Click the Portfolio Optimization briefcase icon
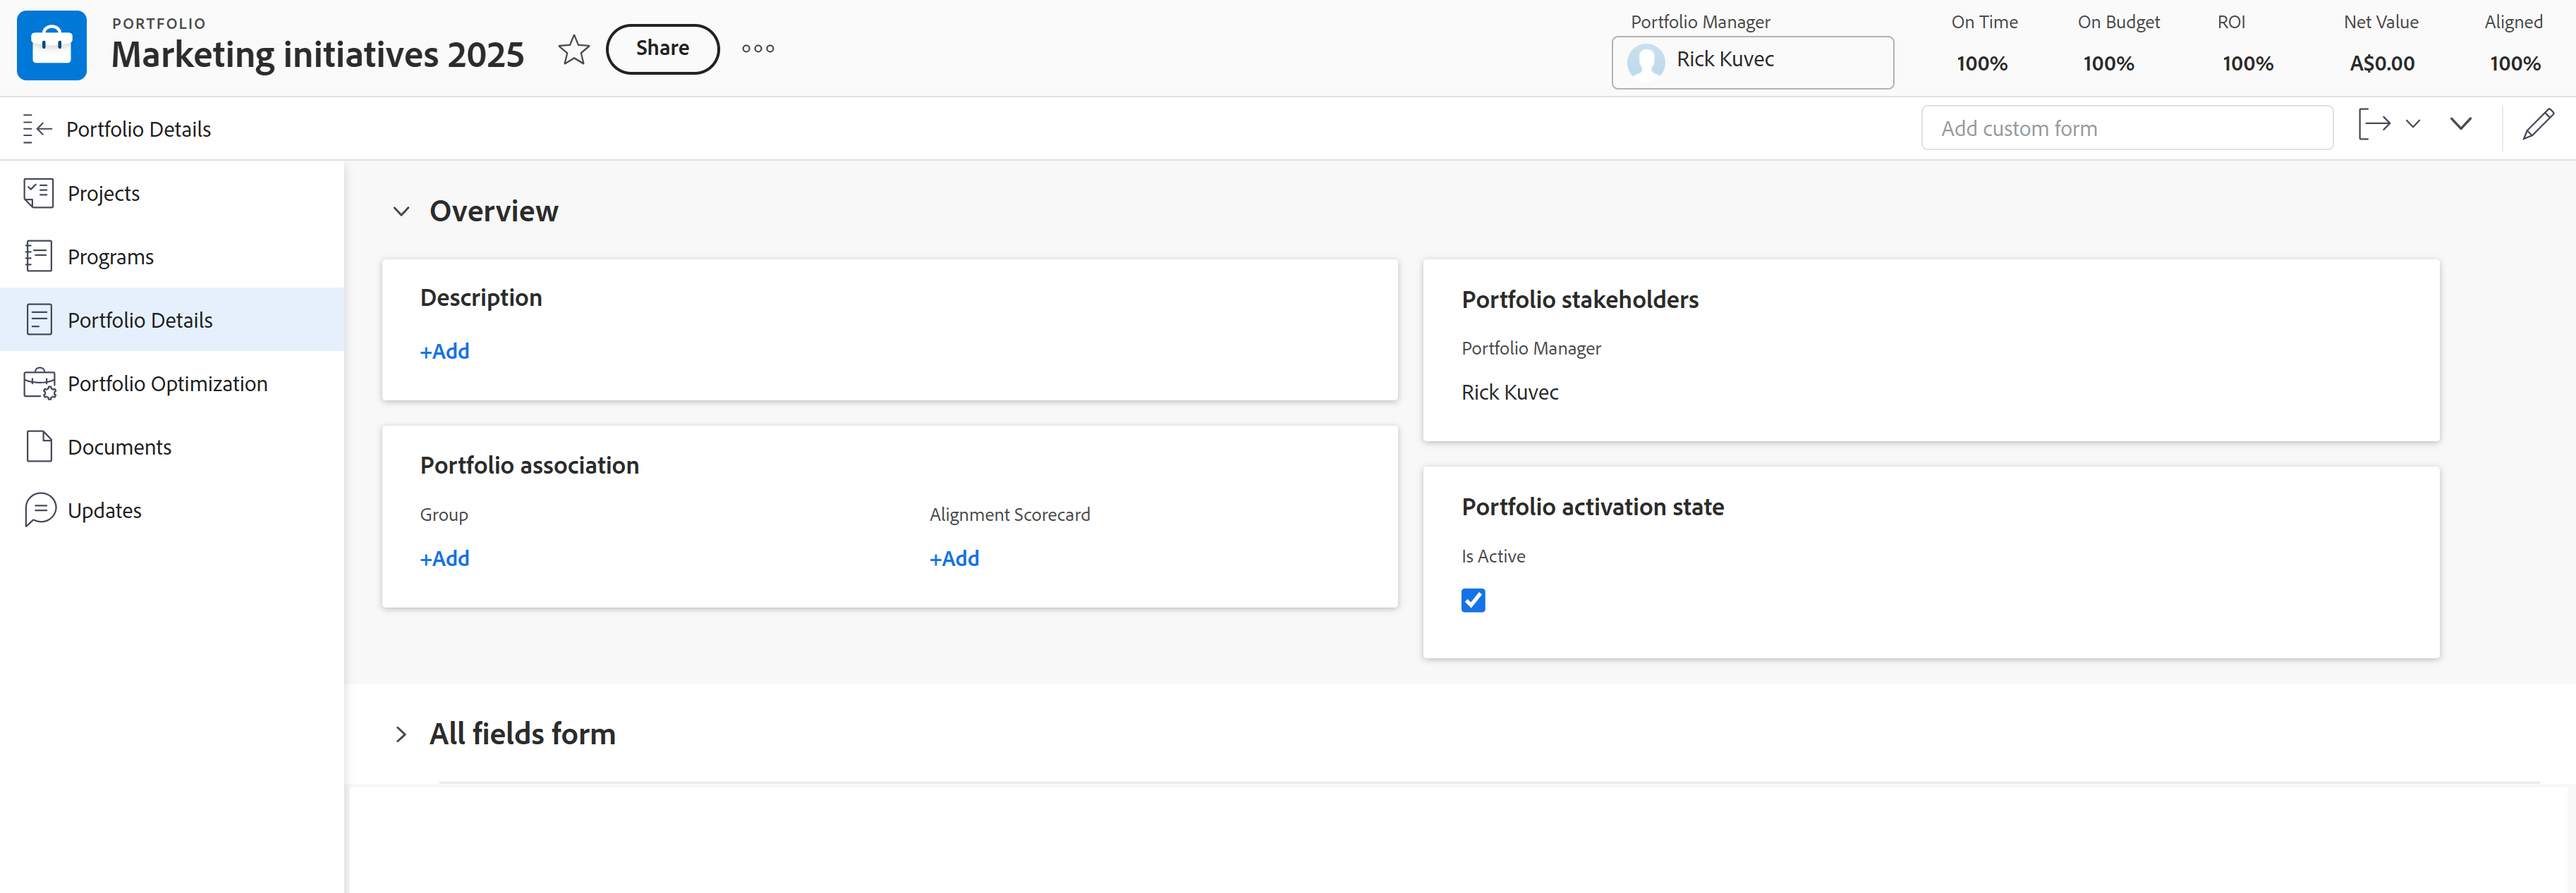 (39, 385)
